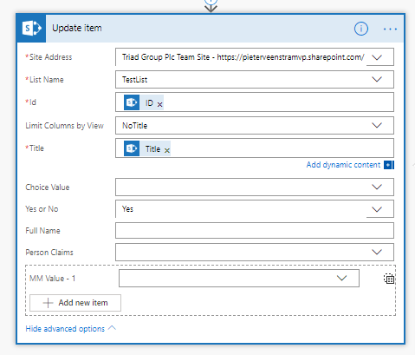The image size is (415, 355).
Task: Switch MM Value to input entire array icon
Action: point(389,279)
